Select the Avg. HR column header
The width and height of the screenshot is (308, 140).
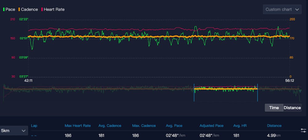[x=241, y=126]
